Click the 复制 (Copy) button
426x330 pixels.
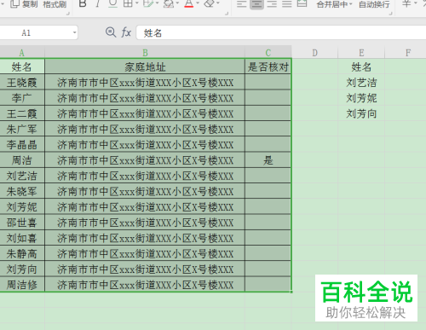25,4
